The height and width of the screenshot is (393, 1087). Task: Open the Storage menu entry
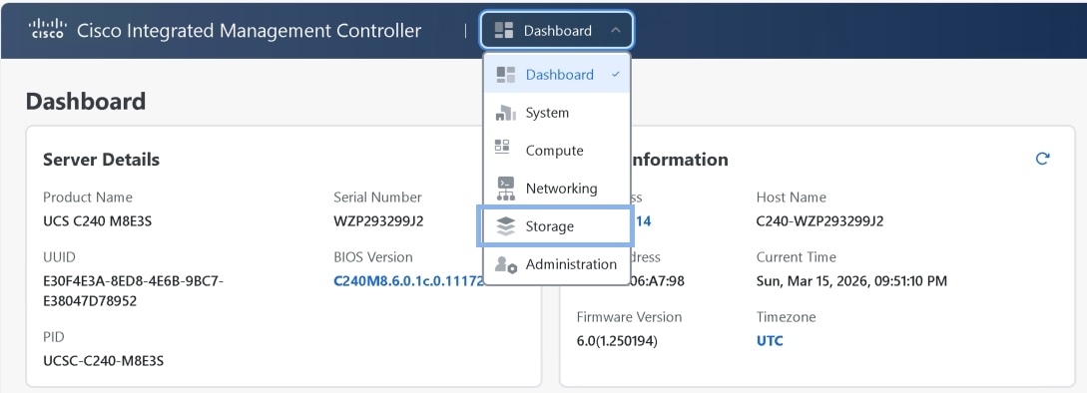556,226
